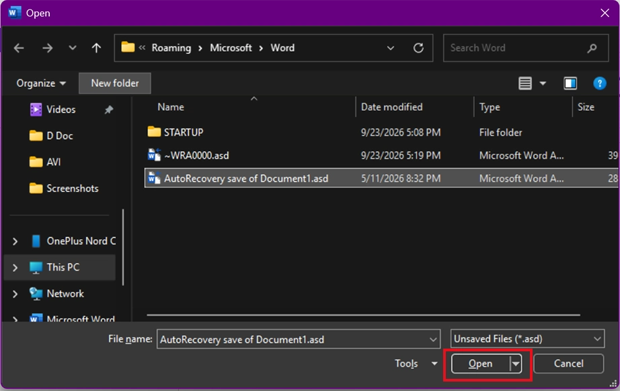Close the Open dialog
Image resolution: width=620 pixels, height=391 pixels.
tap(605, 13)
